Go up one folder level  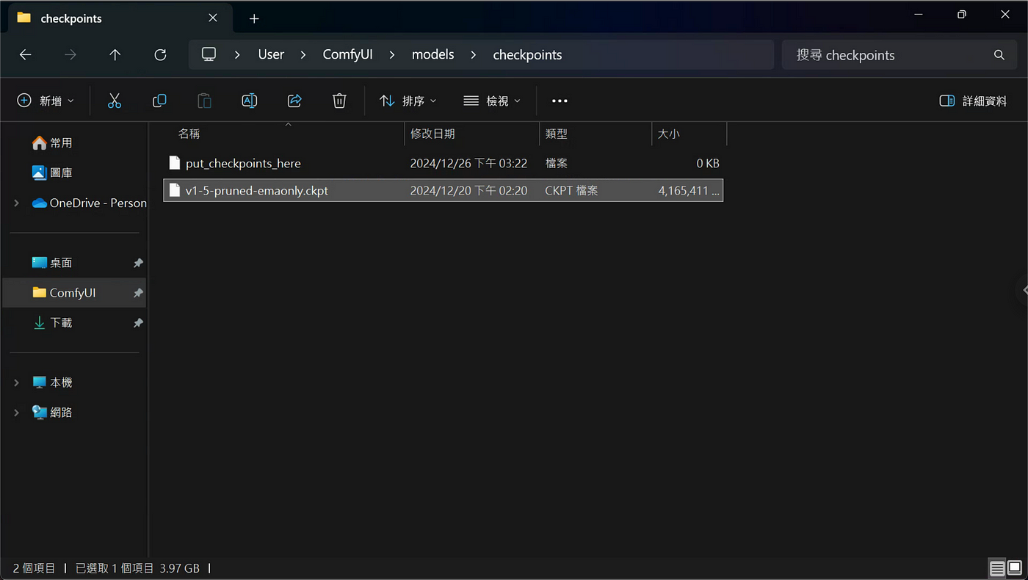point(115,55)
